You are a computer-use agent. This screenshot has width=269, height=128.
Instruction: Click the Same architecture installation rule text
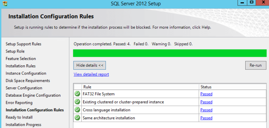(x=109, y=118)
